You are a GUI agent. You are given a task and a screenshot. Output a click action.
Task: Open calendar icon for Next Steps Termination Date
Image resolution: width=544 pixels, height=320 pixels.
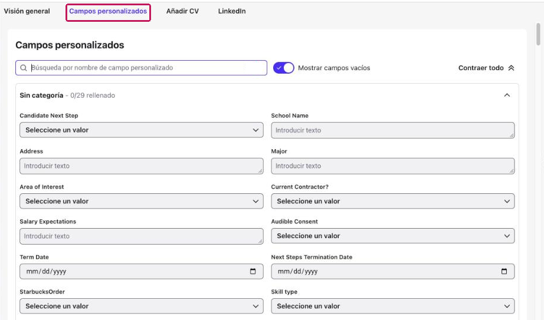click(x=504, y=271)
